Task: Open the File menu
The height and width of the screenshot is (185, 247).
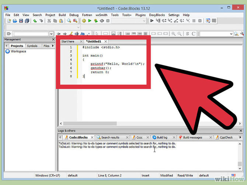Action: point(8,15)
